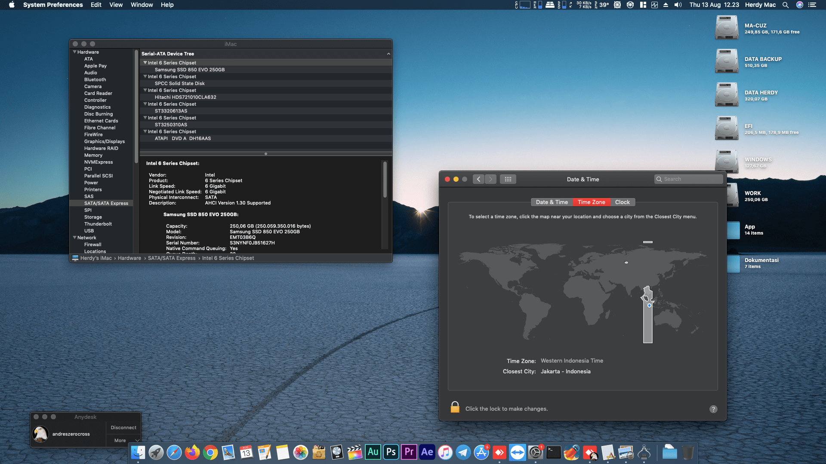This screenshot has height=464, width=826.
Task: Open TeamViewer from the Dock
Action: click(x=517, y=452)
